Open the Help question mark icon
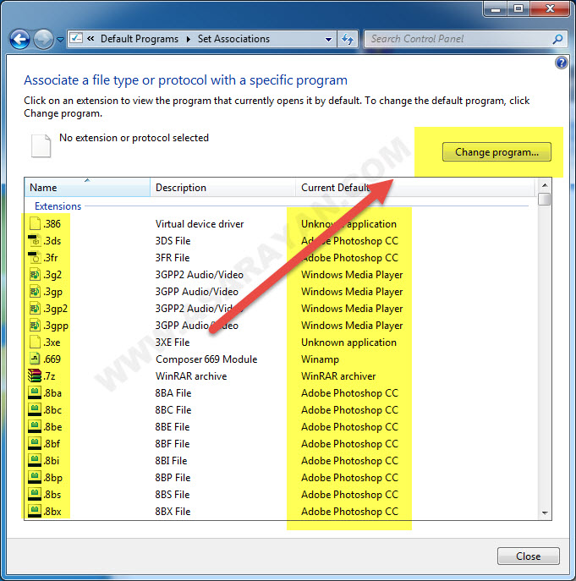This screenshot has width=576, height=581. click(560, 63)
